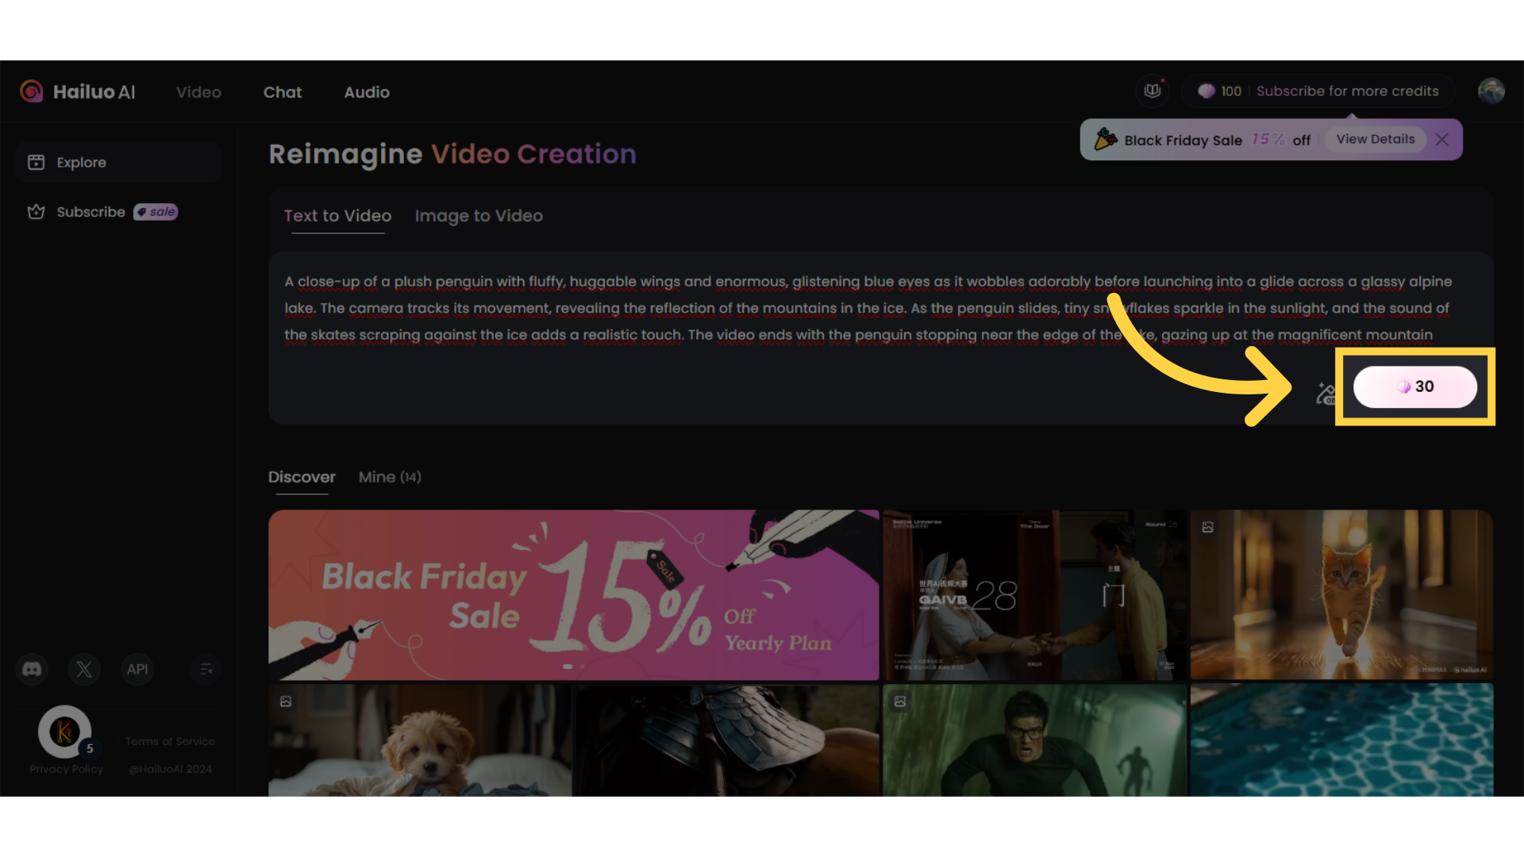Open the GAIVE 28 video thumbnail
This screenshot has height=857, width=1524.
click(x=1034, y=594)
